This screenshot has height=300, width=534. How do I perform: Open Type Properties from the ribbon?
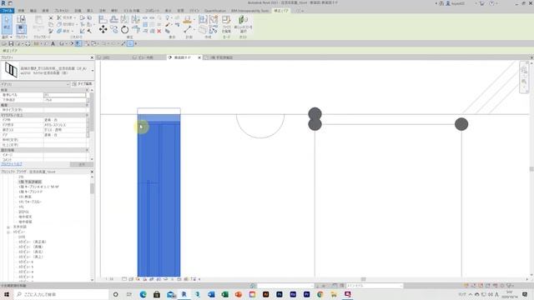21,19
